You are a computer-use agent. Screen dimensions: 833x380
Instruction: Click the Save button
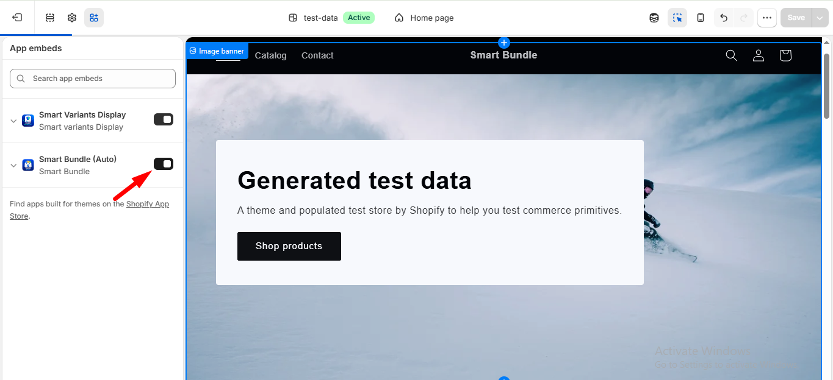coord(796,18)
